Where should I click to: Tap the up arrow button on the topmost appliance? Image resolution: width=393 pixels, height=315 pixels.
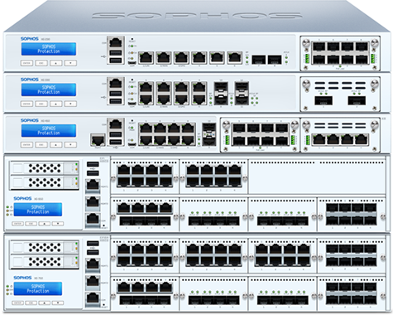coord(56,63)
